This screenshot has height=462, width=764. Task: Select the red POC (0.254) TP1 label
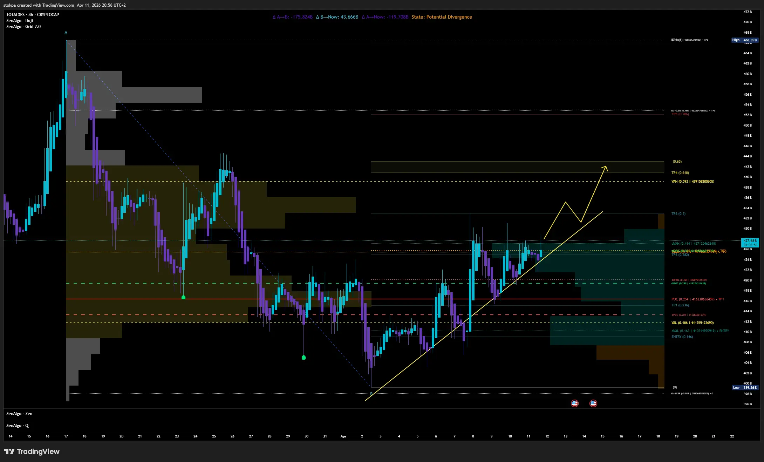click(697, 299)
